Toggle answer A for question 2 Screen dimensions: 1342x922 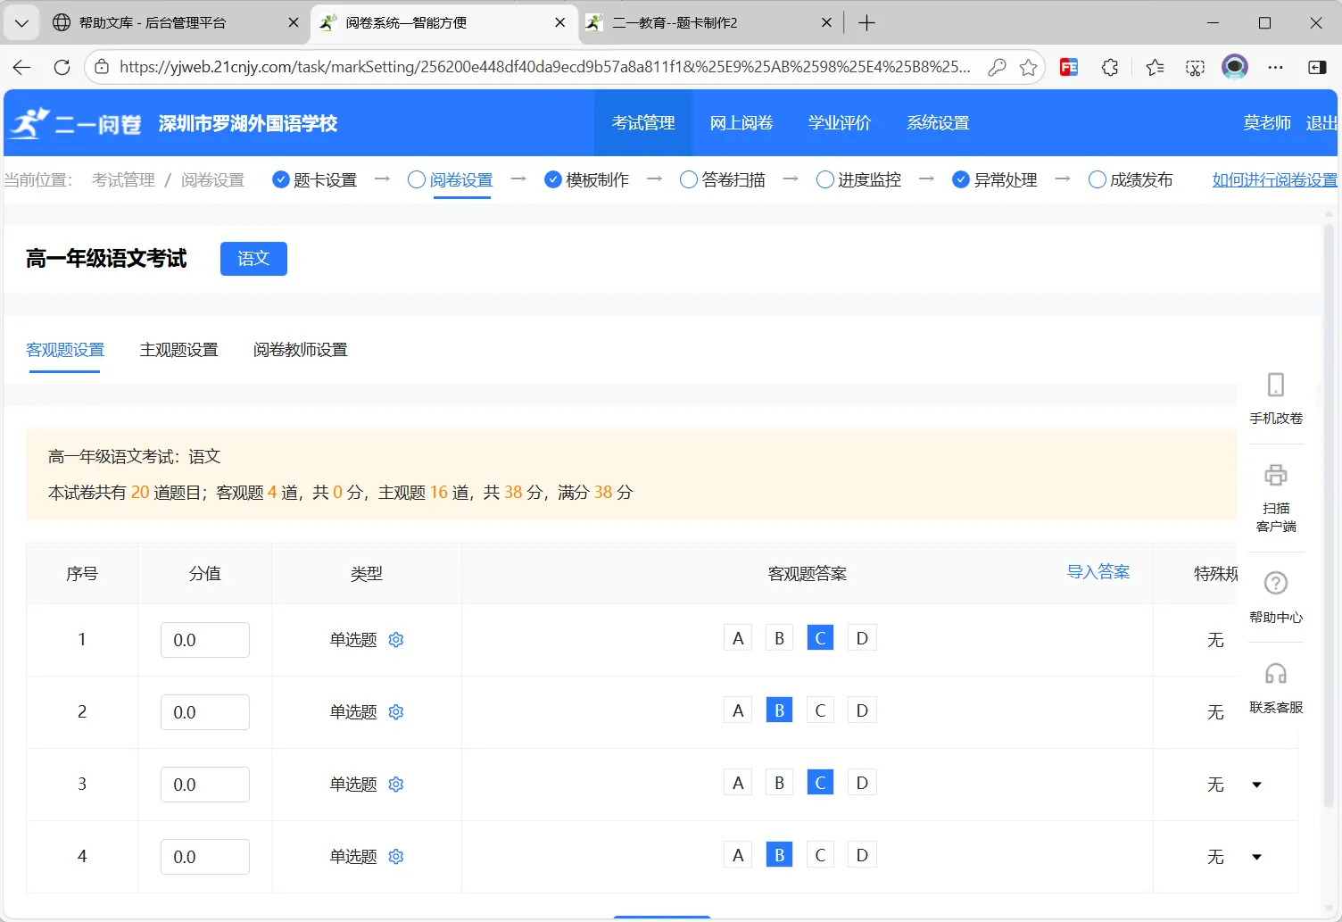tap(737, 710)
